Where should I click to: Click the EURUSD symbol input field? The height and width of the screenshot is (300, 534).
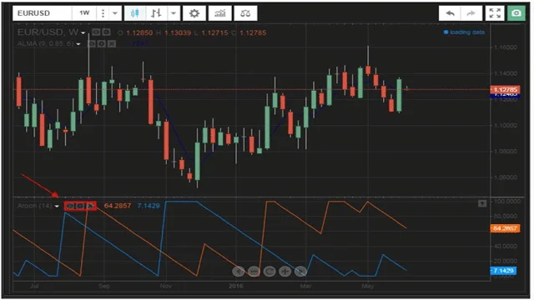(43, 13)
